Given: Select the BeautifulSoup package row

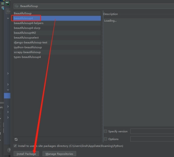Looking at the screenshot, I should pos(57,13).
